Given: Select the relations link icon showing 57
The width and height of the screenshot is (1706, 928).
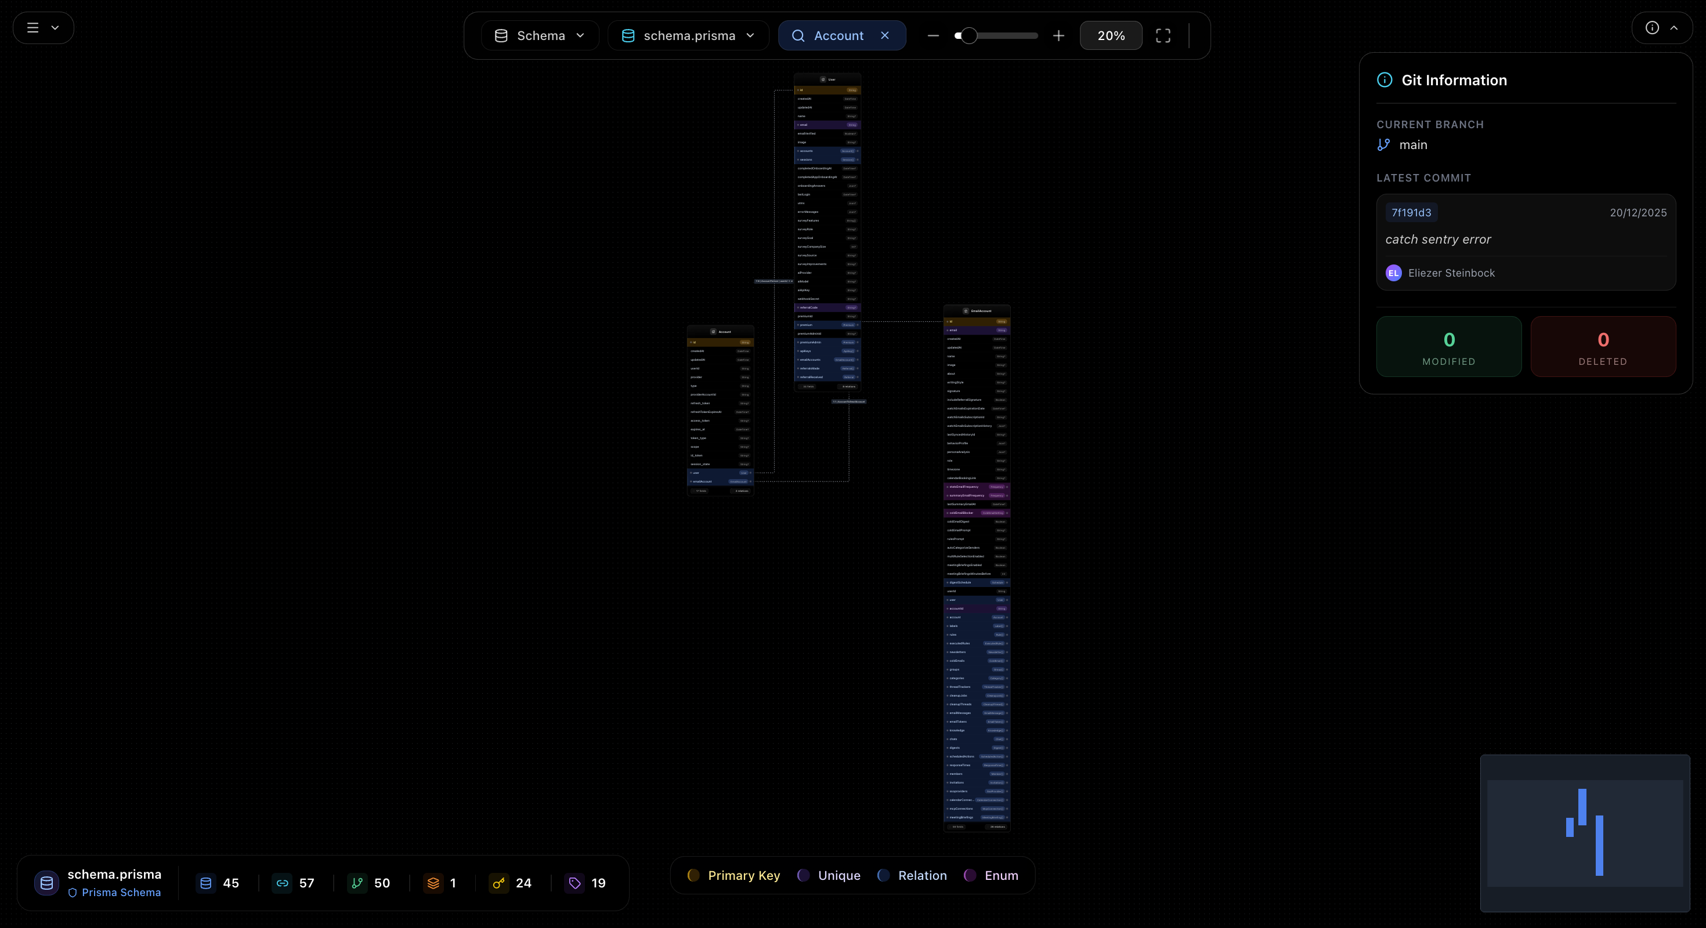Looking at the screenshot, I should [x=282, y=883].
